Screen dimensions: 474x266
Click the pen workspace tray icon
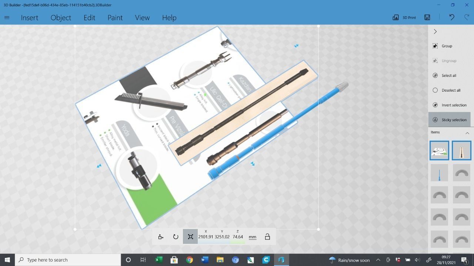click(429, 260)
